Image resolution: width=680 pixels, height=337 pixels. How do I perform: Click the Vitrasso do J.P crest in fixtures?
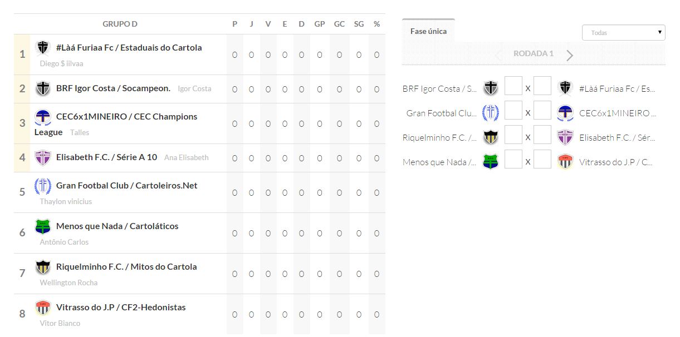pyautogui.click(x=565, y=162)
